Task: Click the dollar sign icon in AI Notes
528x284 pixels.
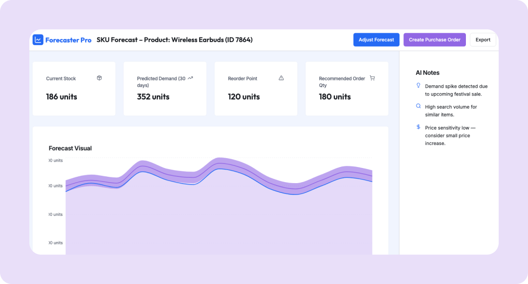Action: click(x=418, y=127)
